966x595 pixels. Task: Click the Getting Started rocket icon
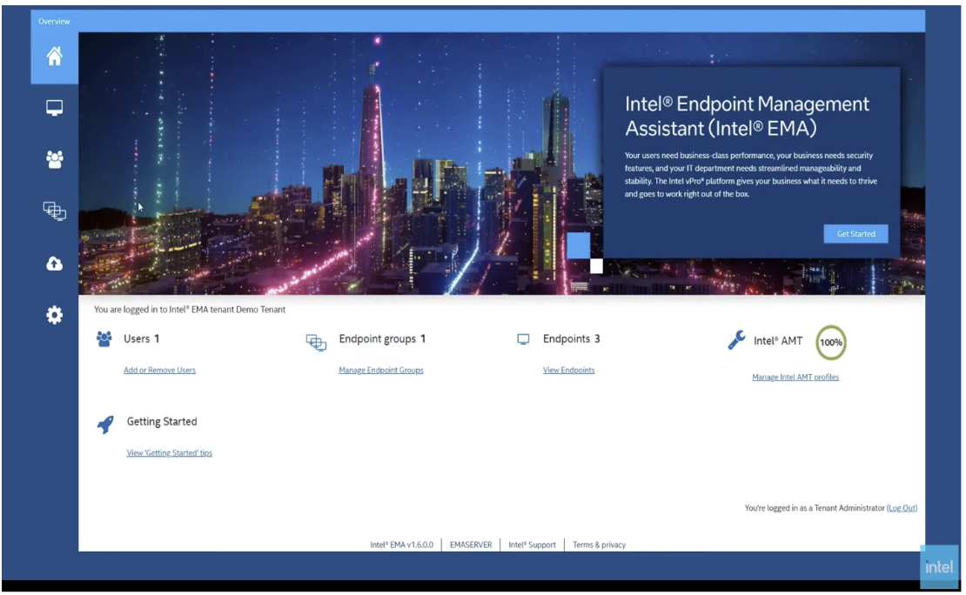105,424
